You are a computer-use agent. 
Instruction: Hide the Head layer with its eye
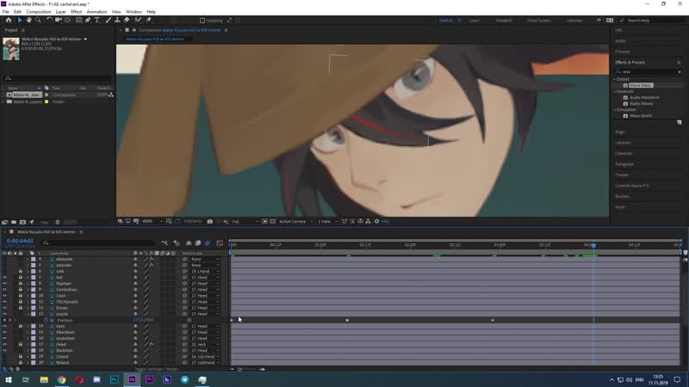point(4,345)
